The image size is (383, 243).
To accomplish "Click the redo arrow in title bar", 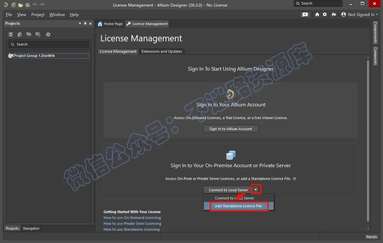I will point(42,5).
